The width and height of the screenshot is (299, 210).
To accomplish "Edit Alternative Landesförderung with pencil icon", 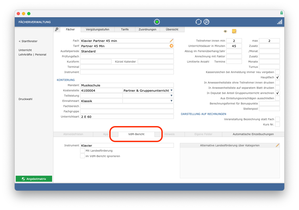I will 277,145.
